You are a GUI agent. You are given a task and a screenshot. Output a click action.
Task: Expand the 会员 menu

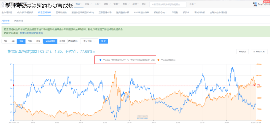[x=192, y=4]
